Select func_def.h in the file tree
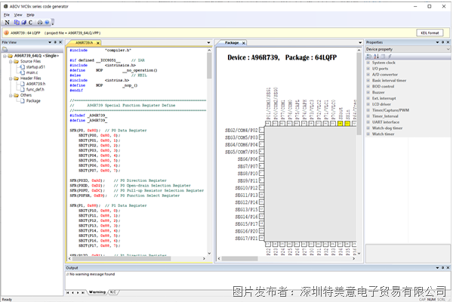Image resolution: width=453 pixels, height=302 pixels. (35, 90)
